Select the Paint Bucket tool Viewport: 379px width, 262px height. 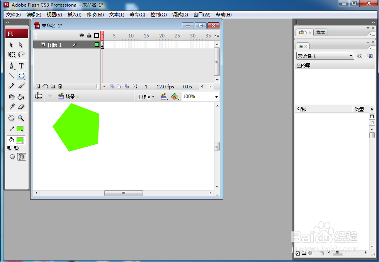(21, 97)
